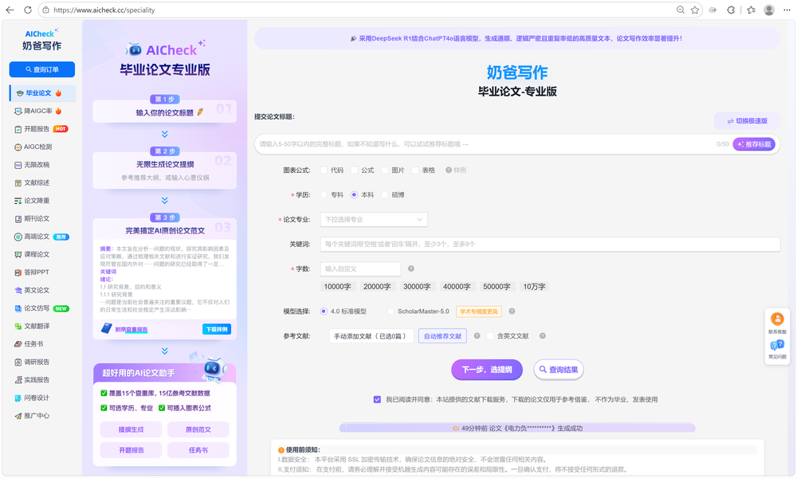Select the 硕博 radio button
This screenshot has height=478, width=797.
pyautogui.click(x=385, y=194)
